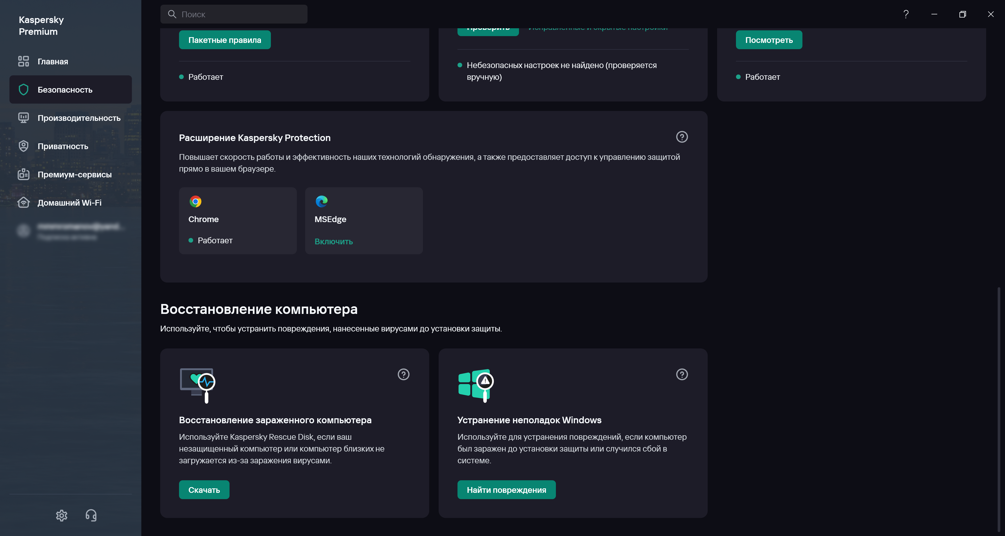Image resolution: width=1005 pixels, height=536 pixels.
Task: Enable extension via Включить link for MSEdge
Action: 334,241
